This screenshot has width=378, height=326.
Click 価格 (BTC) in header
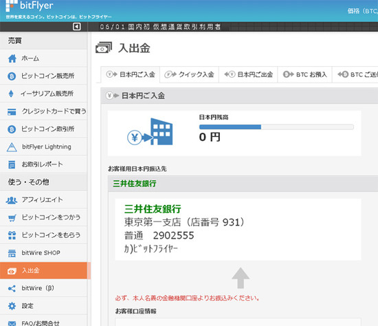(x=363, y=11)
